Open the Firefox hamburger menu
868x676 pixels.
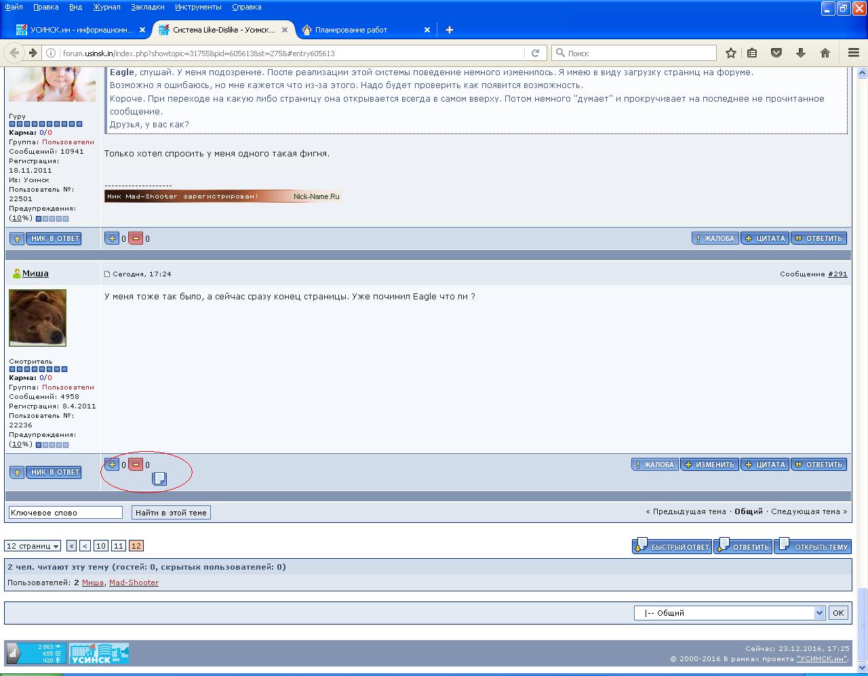click(854, 53)
